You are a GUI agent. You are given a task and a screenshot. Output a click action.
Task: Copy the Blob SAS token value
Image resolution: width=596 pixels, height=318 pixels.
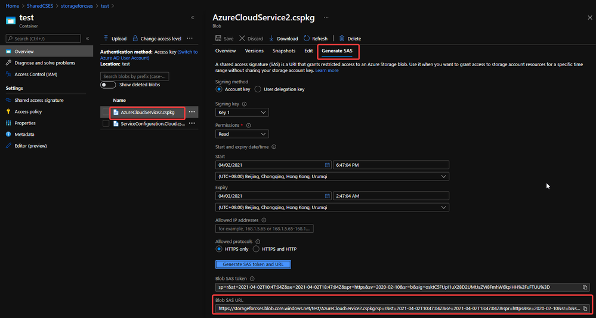pos(585,287)
